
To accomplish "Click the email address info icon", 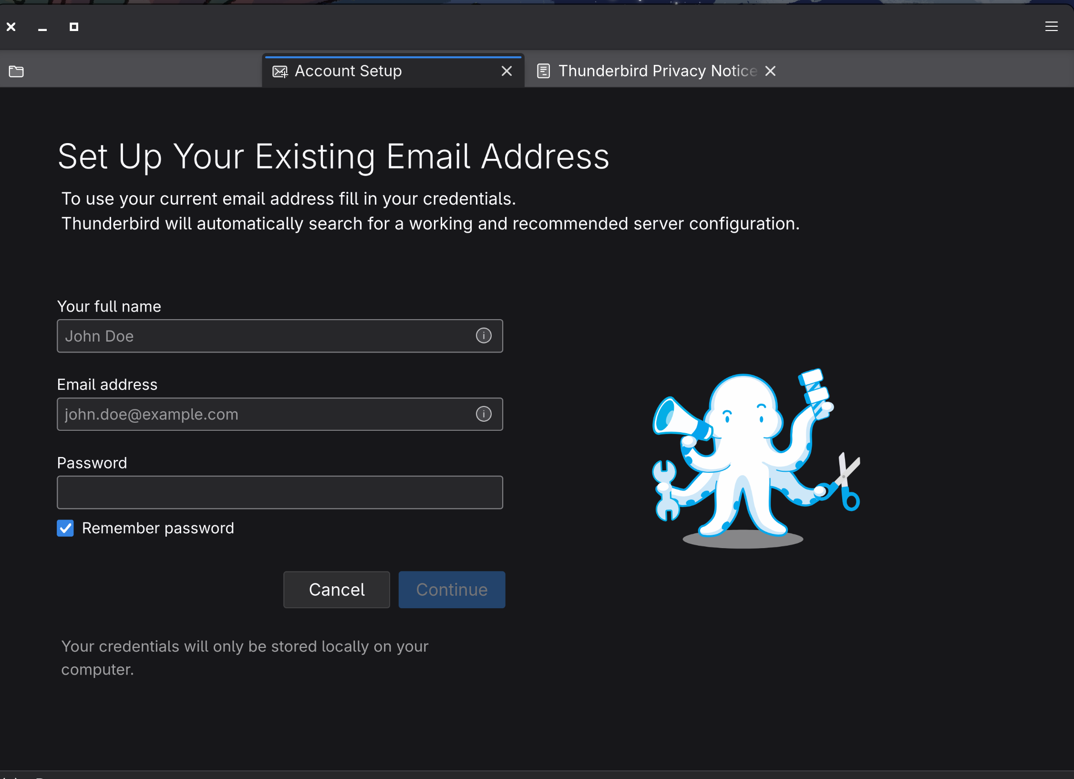I will pyautogui.click(x=484, y=414).
